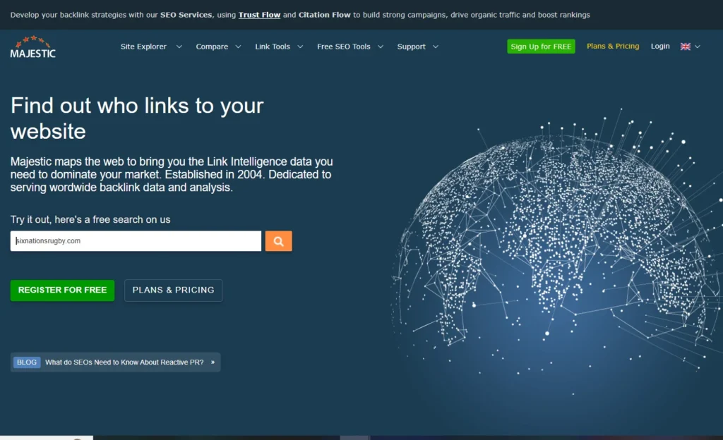Click the REGISTER FOR FREE button
Viewport: 723px width, 440px height.
(62, 290)
